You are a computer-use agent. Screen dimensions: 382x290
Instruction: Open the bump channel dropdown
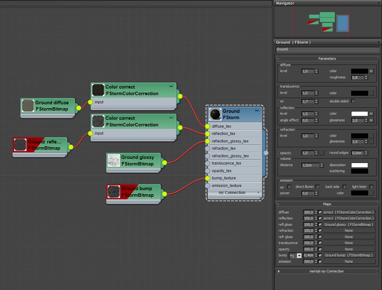pyautogui.click(x=299, y=255)
